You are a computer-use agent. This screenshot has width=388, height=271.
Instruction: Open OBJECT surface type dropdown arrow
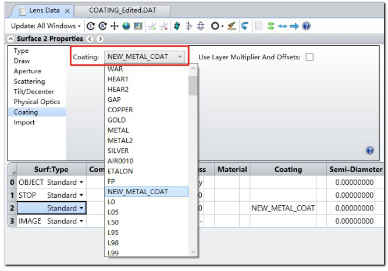(81, 183)
